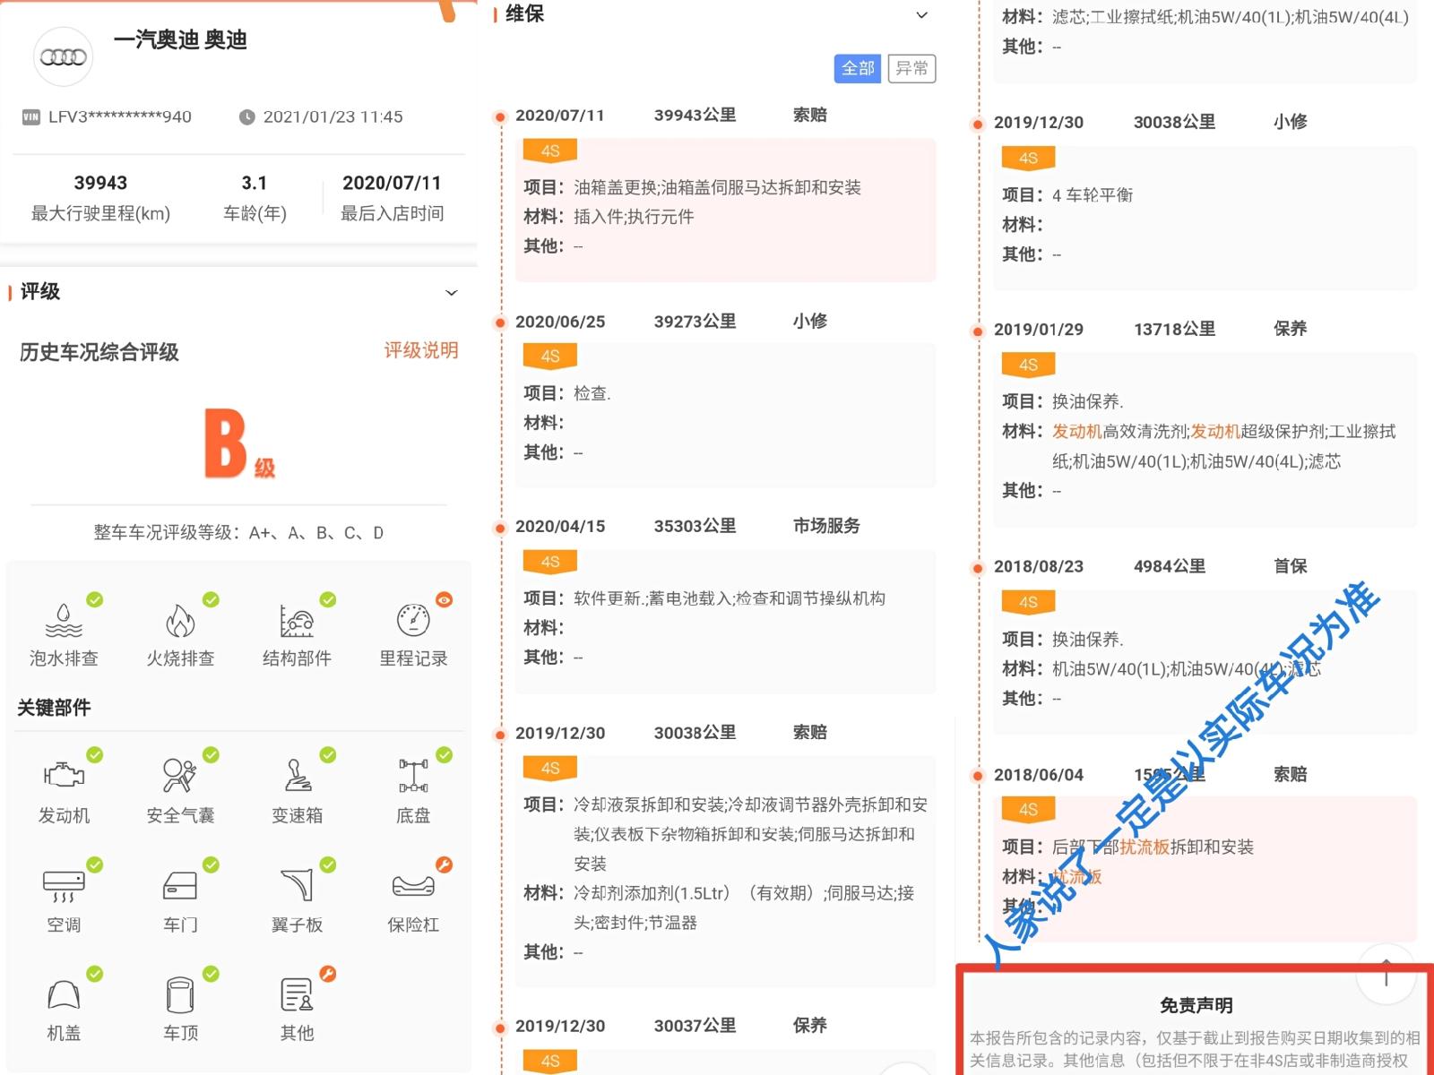This screenshot has height=1075, width=1434.
Task: Select the 机盖 hood icon
Action: coord(64,994)
